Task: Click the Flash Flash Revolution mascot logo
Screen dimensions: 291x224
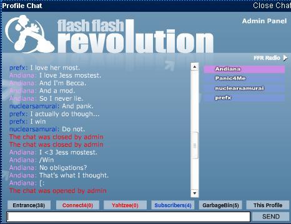Action: [x=29, y=34]
